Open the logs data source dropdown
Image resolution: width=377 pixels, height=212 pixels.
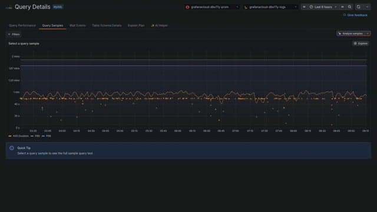[x=271, y=7]
